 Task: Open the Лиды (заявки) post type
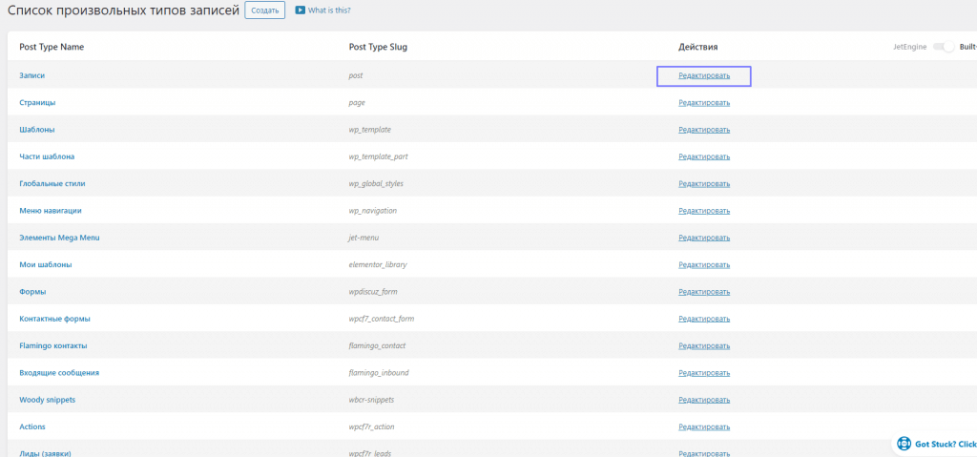[x=45, y=453]
